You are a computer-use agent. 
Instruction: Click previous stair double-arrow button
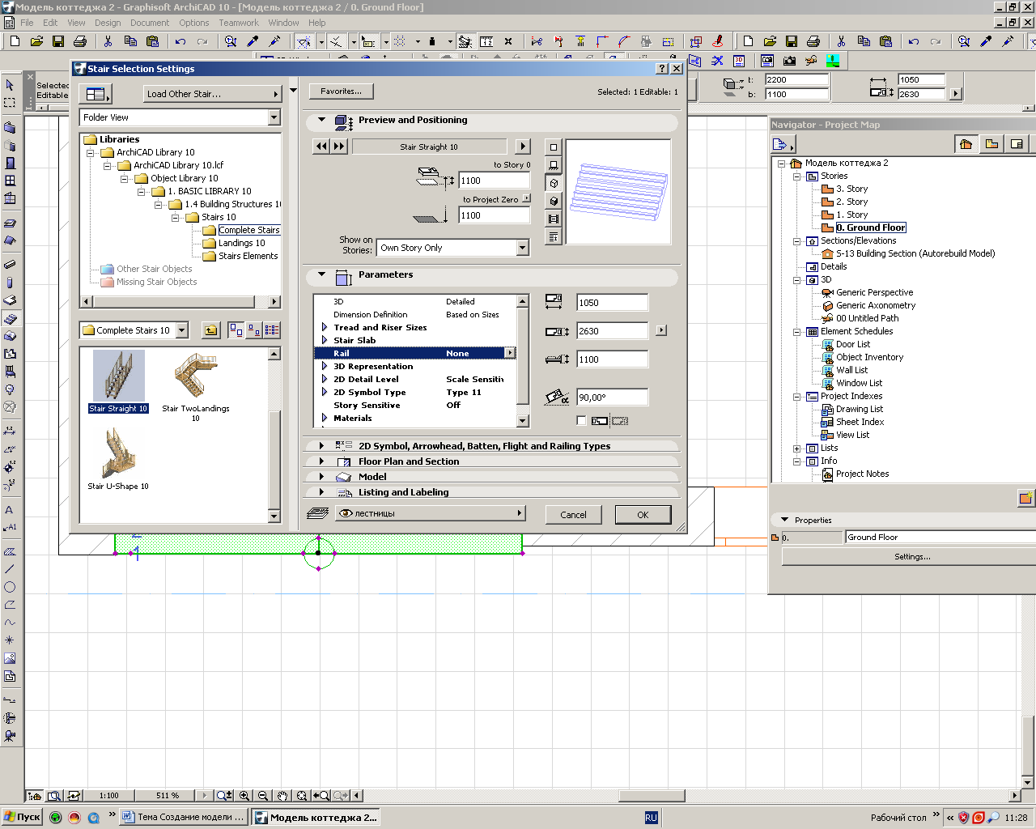[x=321, y=147]
